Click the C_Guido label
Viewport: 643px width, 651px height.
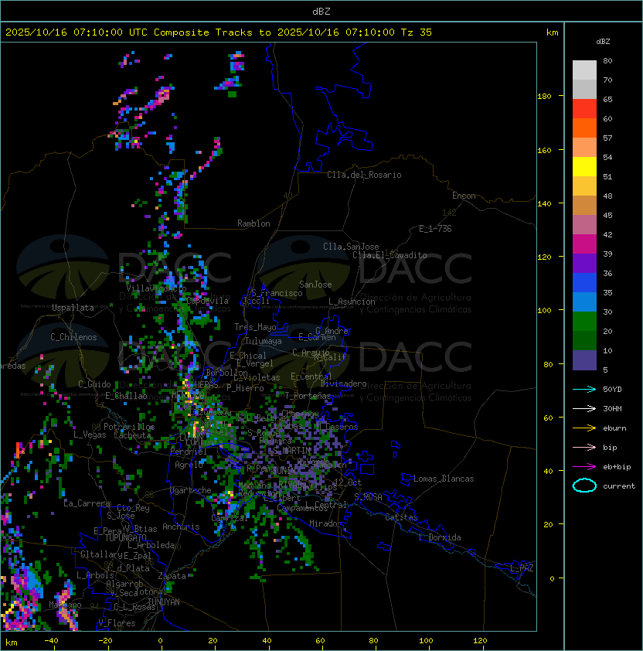coord(94,384)
